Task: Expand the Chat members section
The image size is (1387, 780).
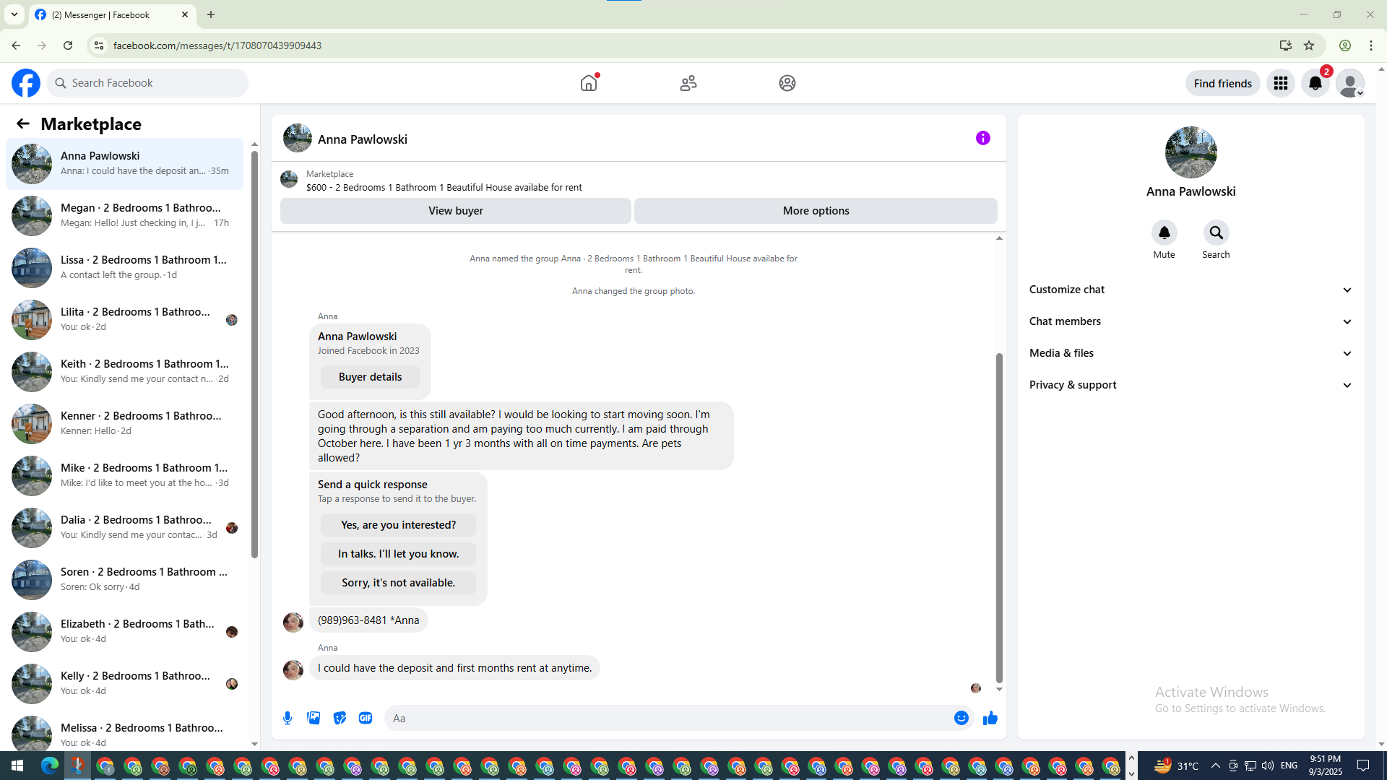Action: point(1191,321)
